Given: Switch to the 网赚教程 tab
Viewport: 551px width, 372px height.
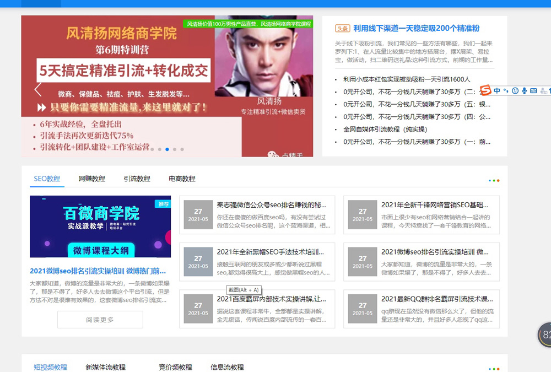Looking at the screenshot, I should tap(91, 179).
